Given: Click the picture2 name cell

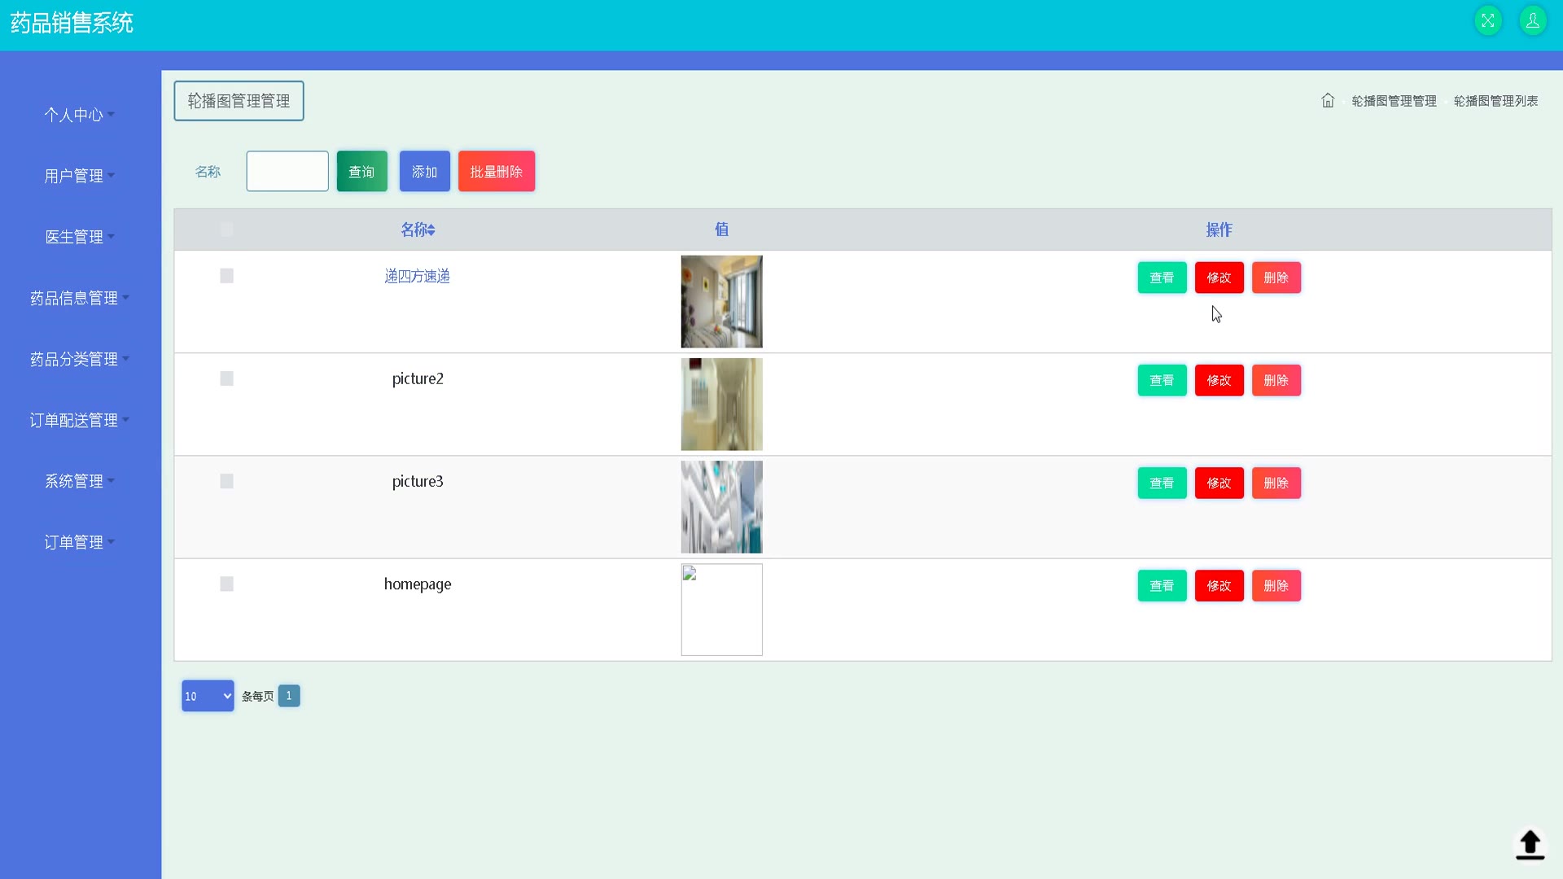Looking at the screenshot, I should click(x=418, y=378).
